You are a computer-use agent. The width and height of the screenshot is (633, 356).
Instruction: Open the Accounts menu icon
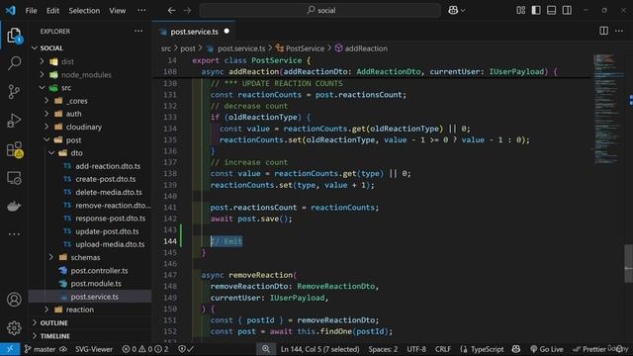tap(14, 300)
